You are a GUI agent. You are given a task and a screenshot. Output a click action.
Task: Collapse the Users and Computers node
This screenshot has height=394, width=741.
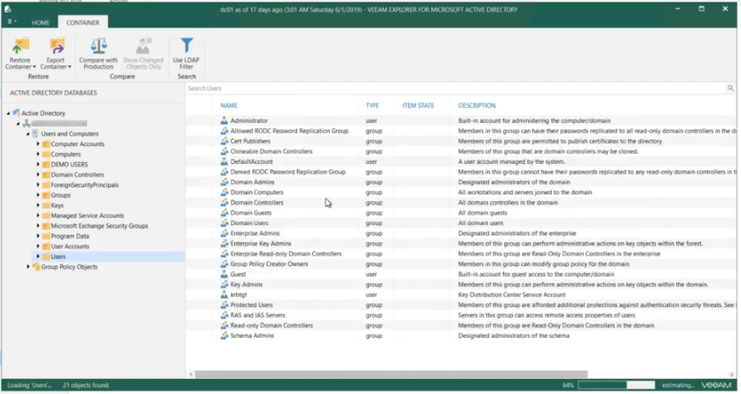[28, 134]
